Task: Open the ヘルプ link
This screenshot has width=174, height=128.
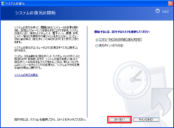Action: 165,11
